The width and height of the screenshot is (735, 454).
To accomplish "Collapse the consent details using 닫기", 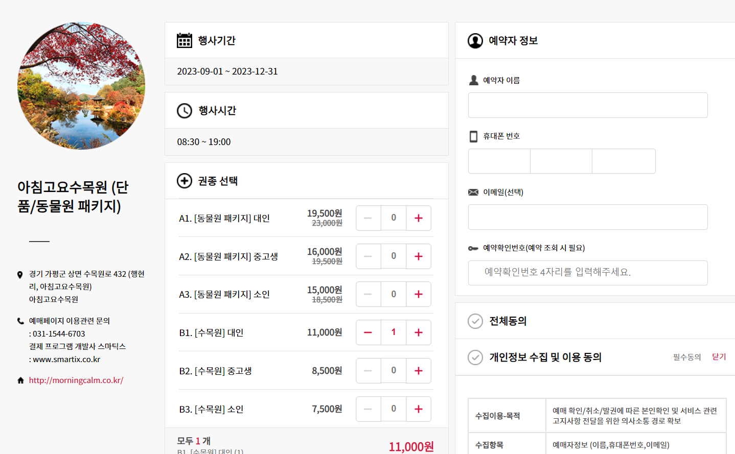I will click(719, 356).
